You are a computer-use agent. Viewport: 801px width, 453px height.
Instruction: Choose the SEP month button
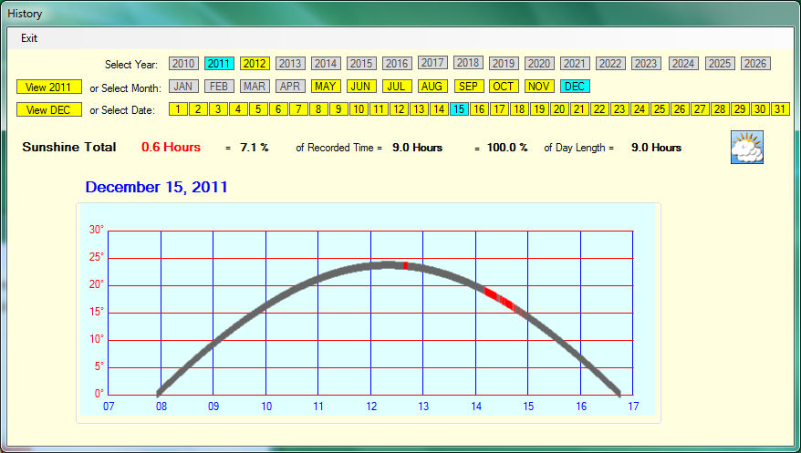(x=469, y=87)
